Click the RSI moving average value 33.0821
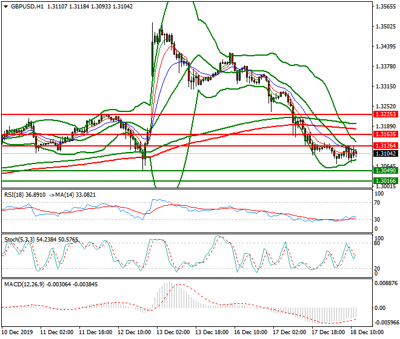 coord(85,195)
